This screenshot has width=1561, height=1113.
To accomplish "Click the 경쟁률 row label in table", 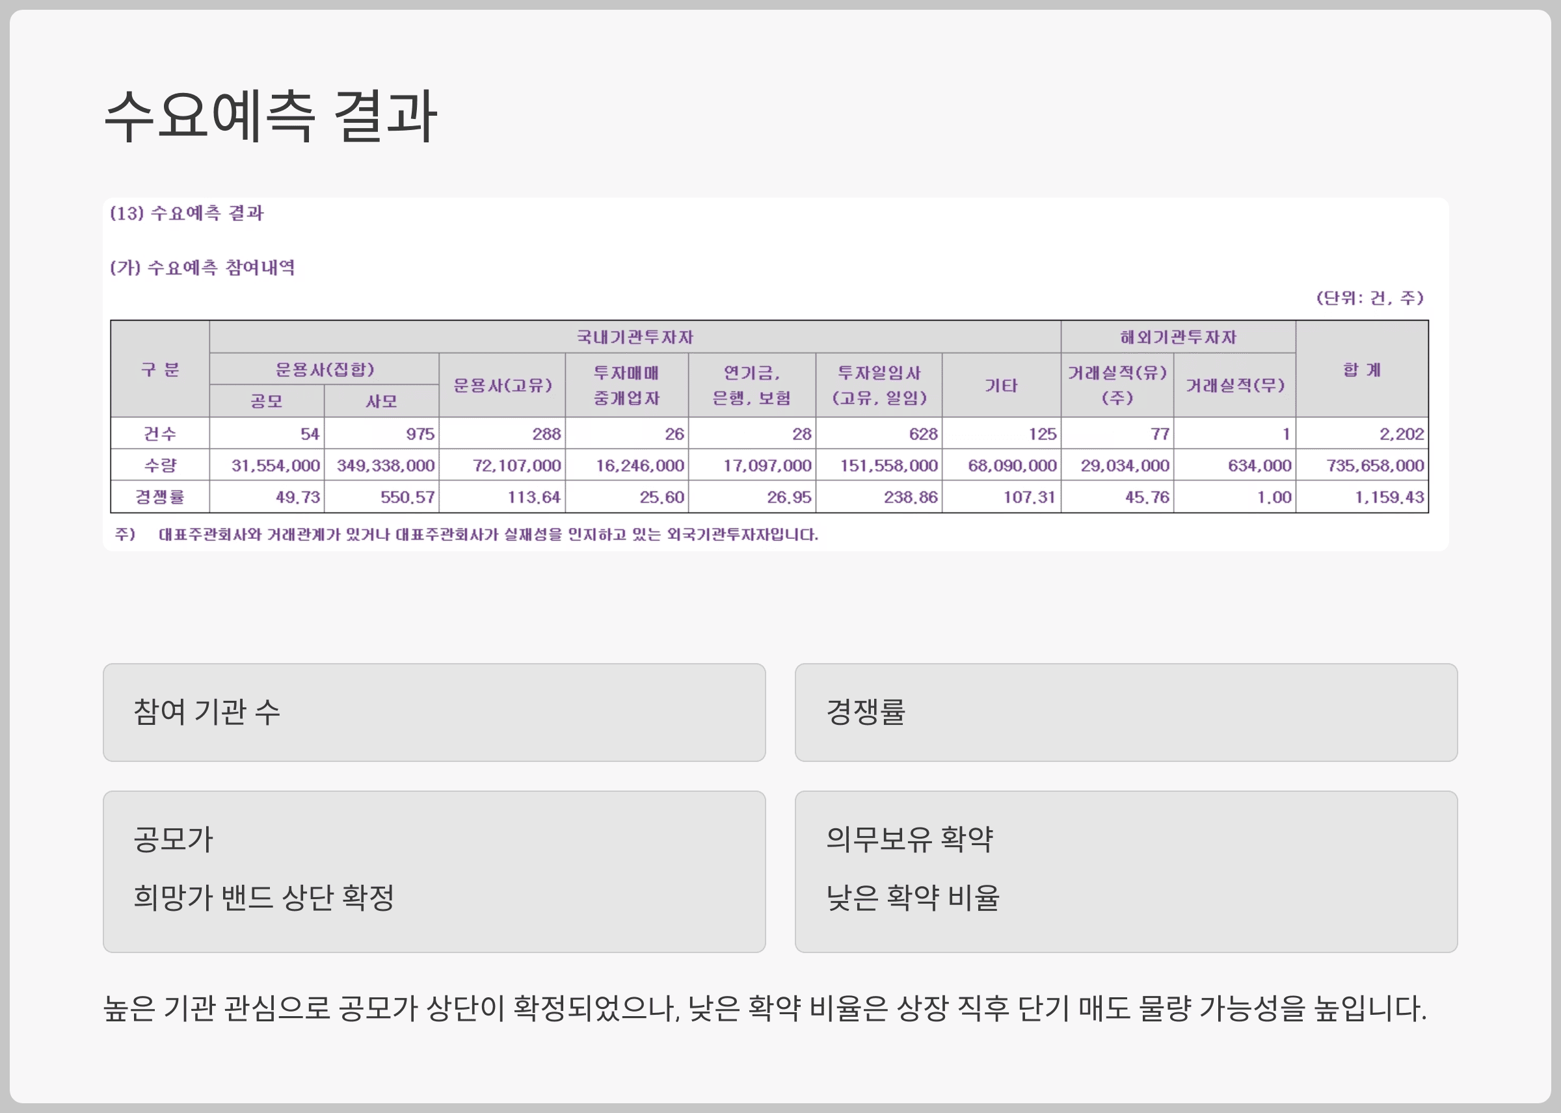I will pyautogui.click(x=160, y=497).
